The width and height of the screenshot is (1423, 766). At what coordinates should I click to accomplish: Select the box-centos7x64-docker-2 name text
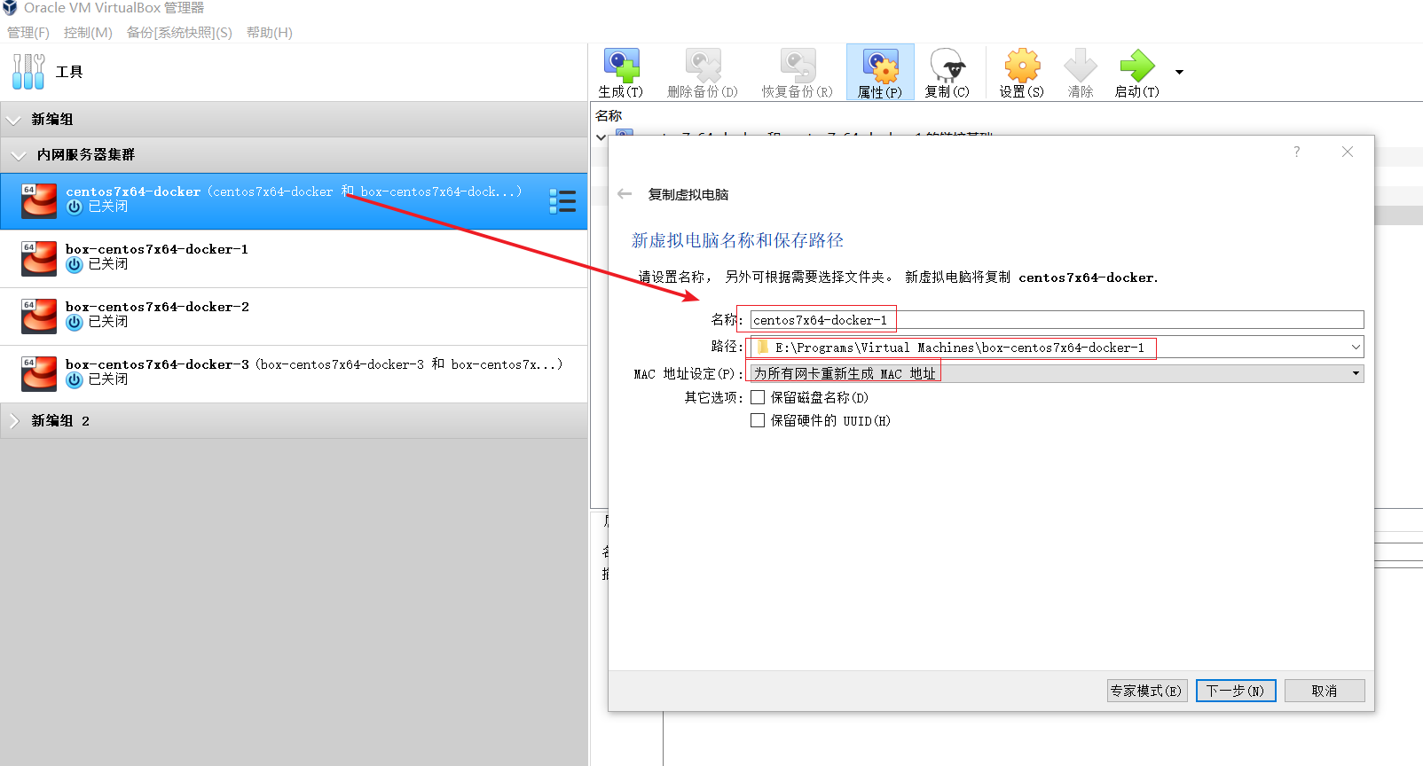157,307
